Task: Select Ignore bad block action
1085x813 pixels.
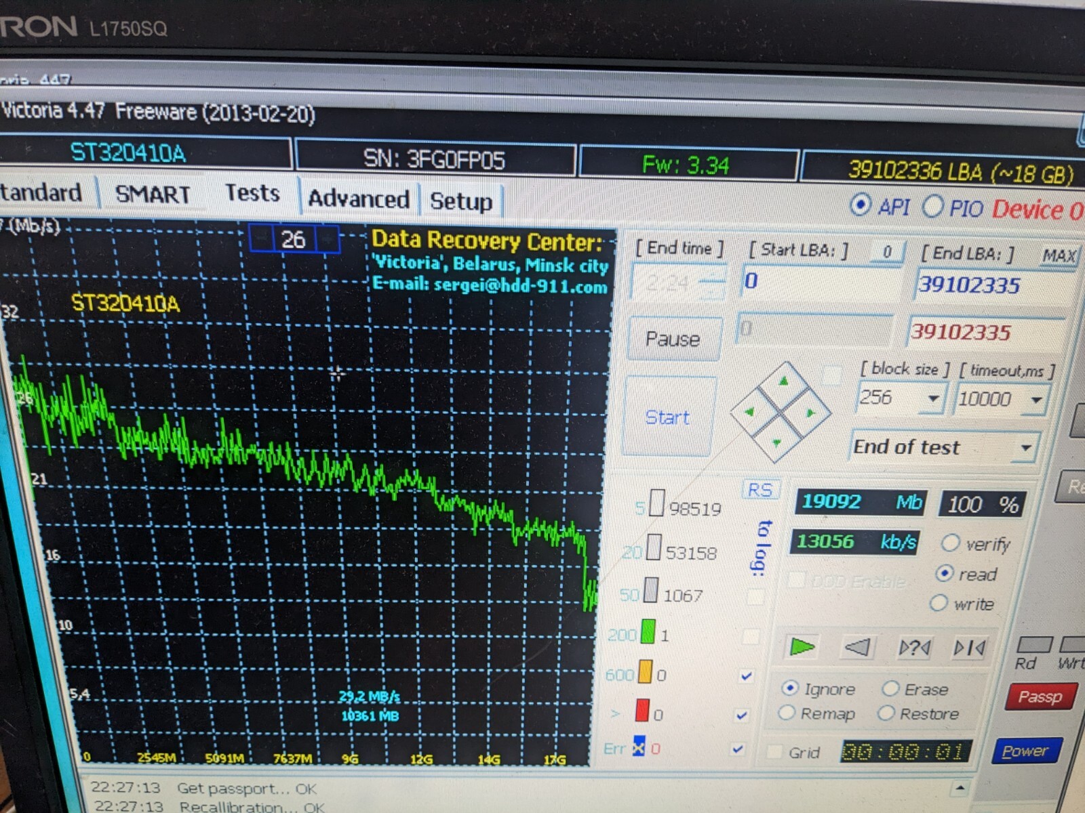Action: coord(789,688)
